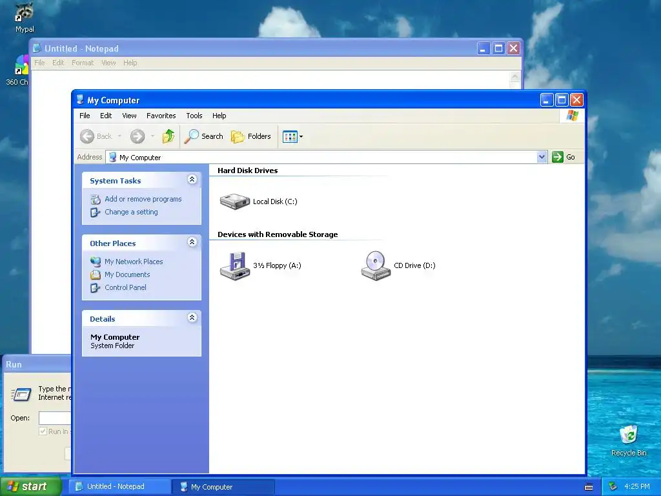The image size is (661, 496).
Task: Close the My Computer window
Action: tap(576, 100)
